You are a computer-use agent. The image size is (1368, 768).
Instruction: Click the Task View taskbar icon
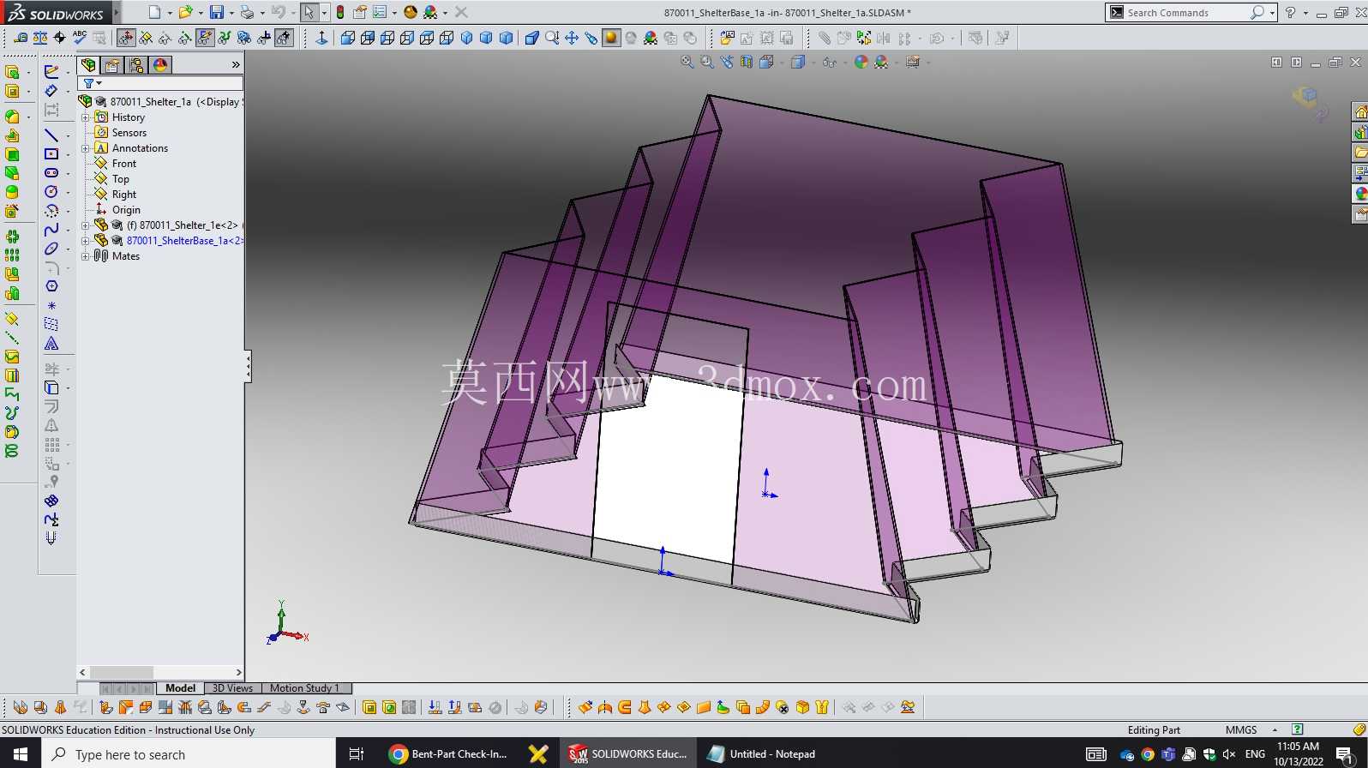(357, 754)
